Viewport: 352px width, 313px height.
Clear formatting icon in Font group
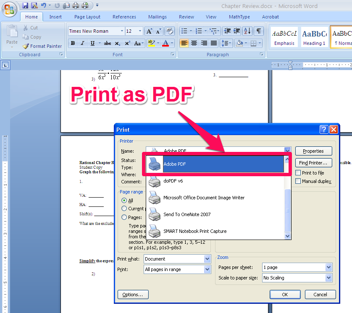[x=170, y=31]
